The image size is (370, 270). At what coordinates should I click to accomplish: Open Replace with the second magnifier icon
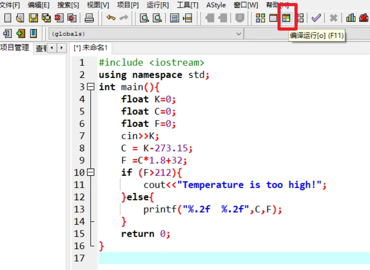click(x=157, y=18)
